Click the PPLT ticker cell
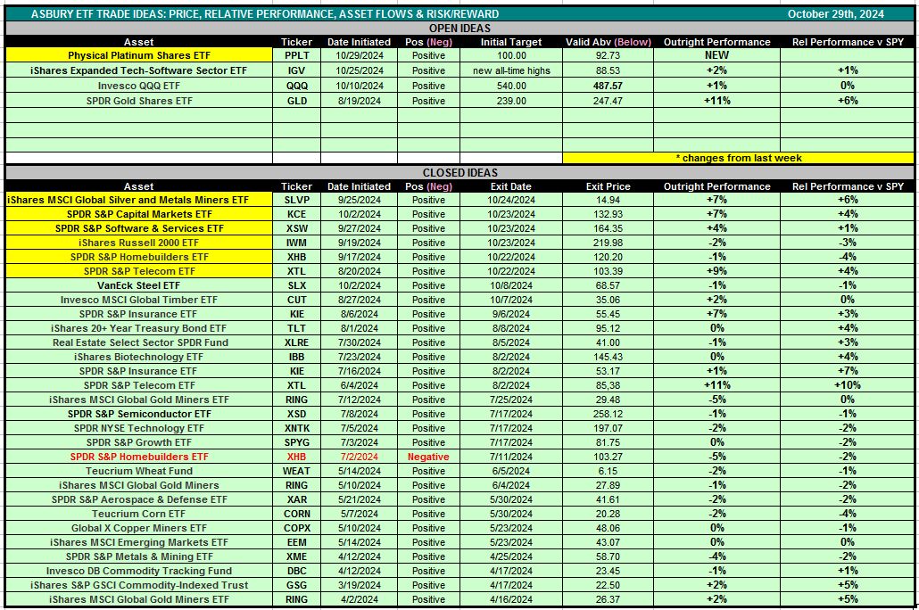This screenshot has height=610, width=919. [x=296, y=55]
